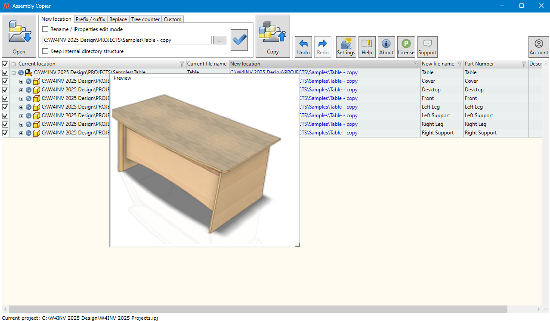Image resolution: width=550 pixels, height=321 pixels.
Task: Collapse all via header tree box
Action: click(13, 64)
